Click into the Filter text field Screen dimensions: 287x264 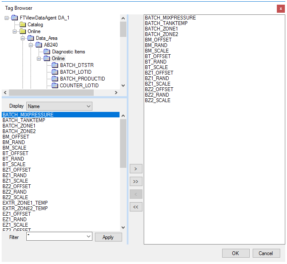[x=56, y=236]
